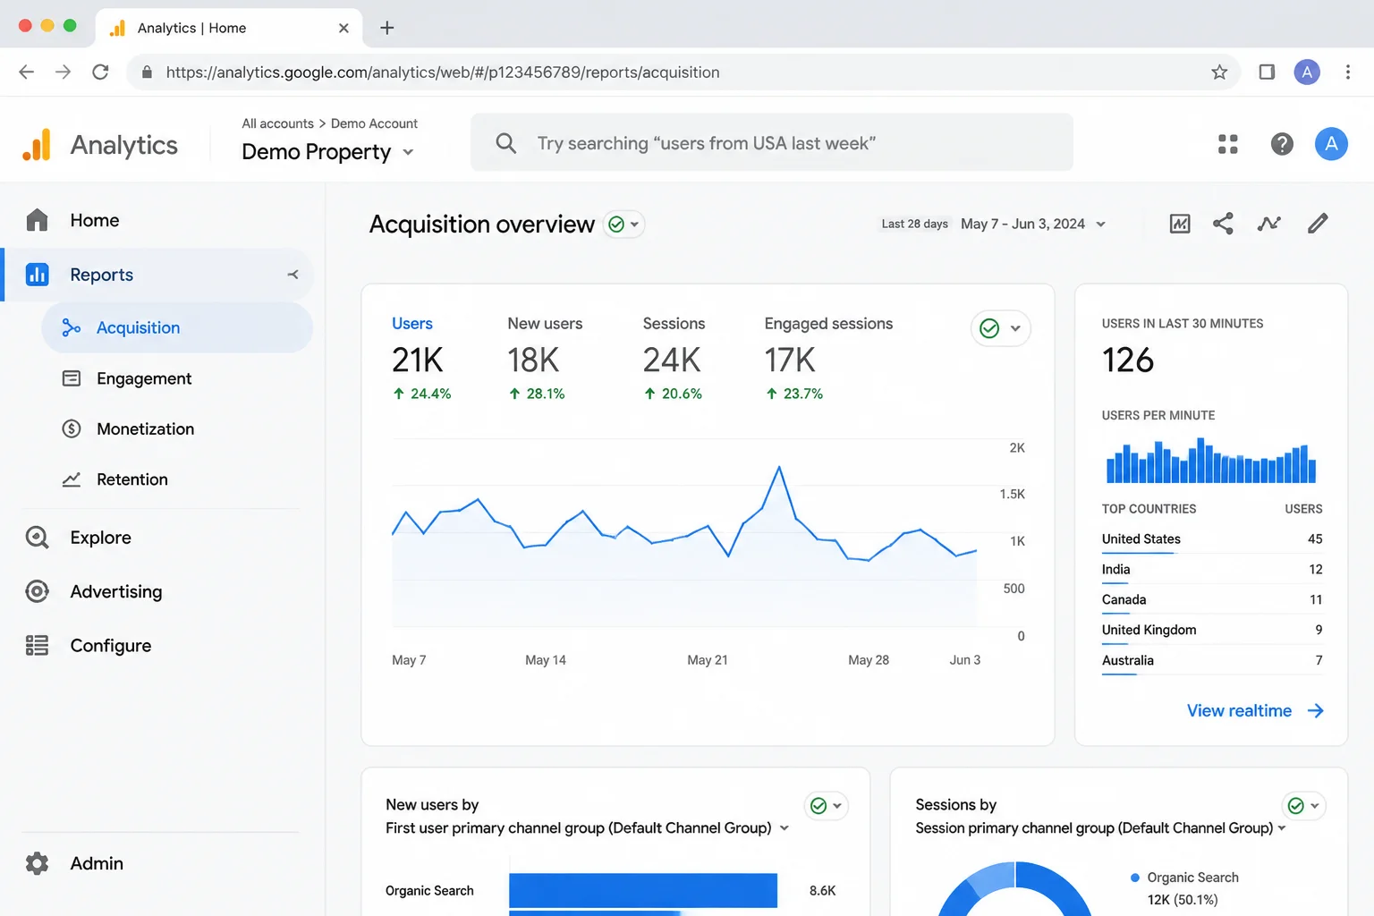The width and height of the screenshot is (1374, 916).
Task: Select the Users metric tab
Action: (421, 359)
